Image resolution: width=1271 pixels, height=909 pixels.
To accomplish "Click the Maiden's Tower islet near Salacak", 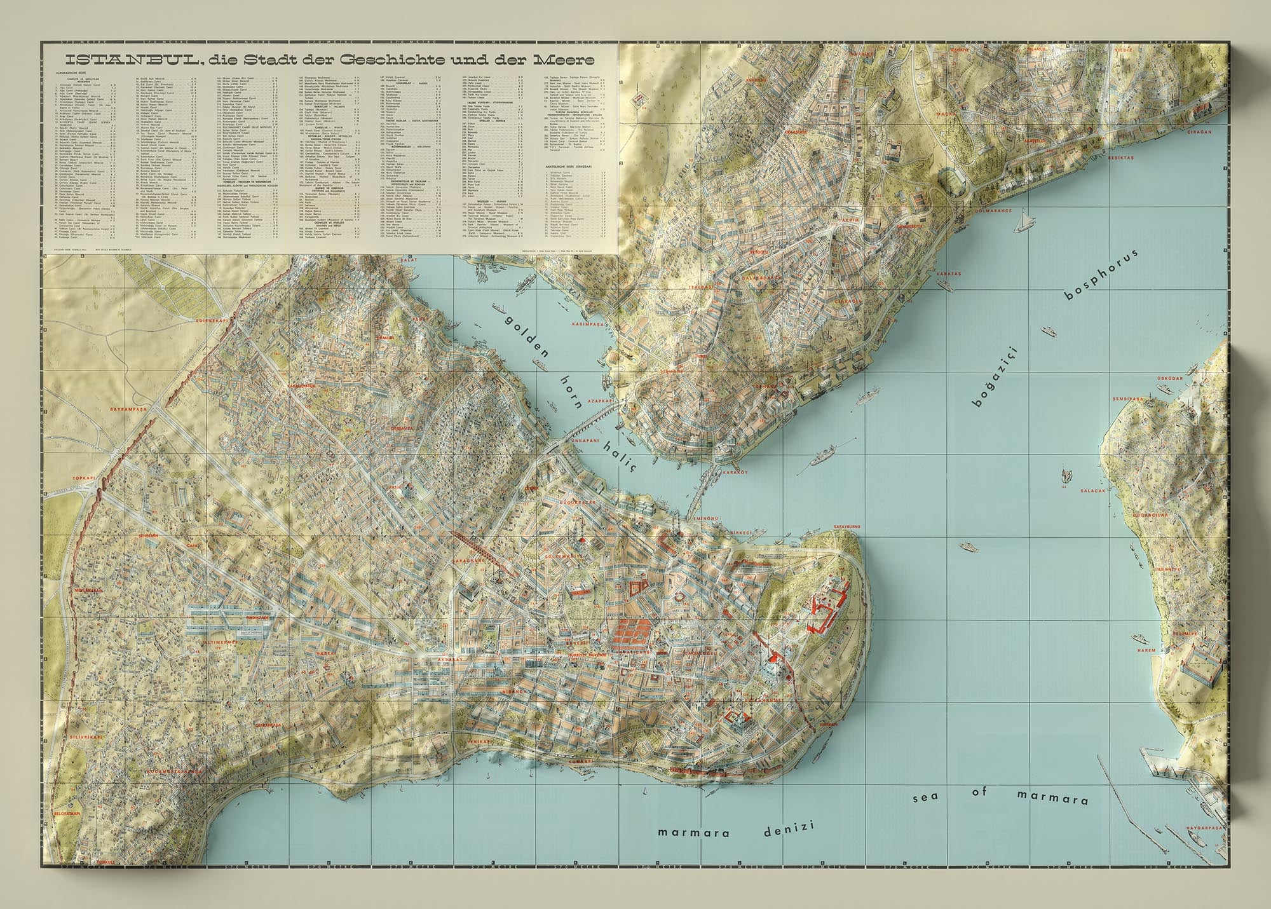I will pos(1066,475).
